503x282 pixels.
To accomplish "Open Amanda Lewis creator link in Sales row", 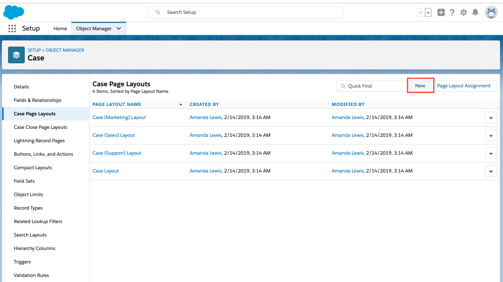I will point(205,135).
